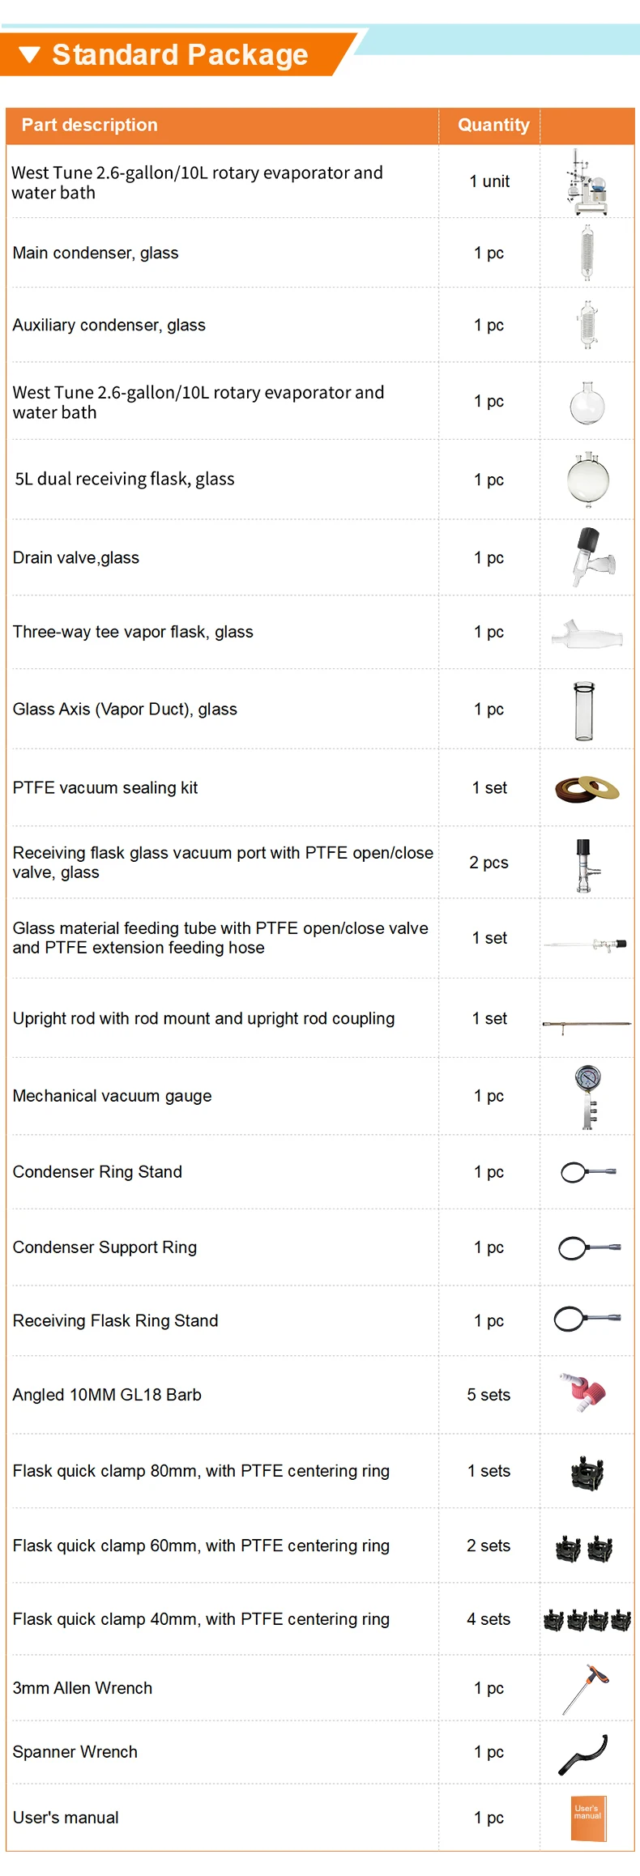640x1876 pixels.
Task: Click the Glass Axis (Vapor Duct) row label
Action: pos(125,709)
